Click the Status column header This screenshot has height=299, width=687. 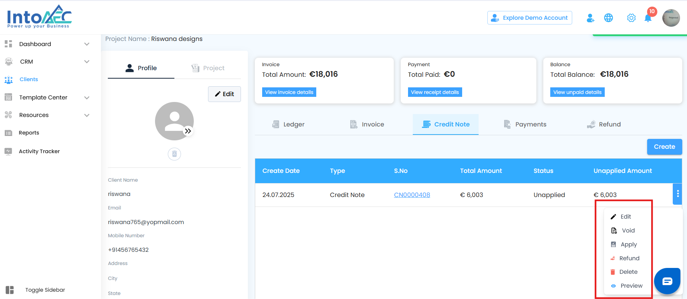pyautogui.click(x=544, y=171)
